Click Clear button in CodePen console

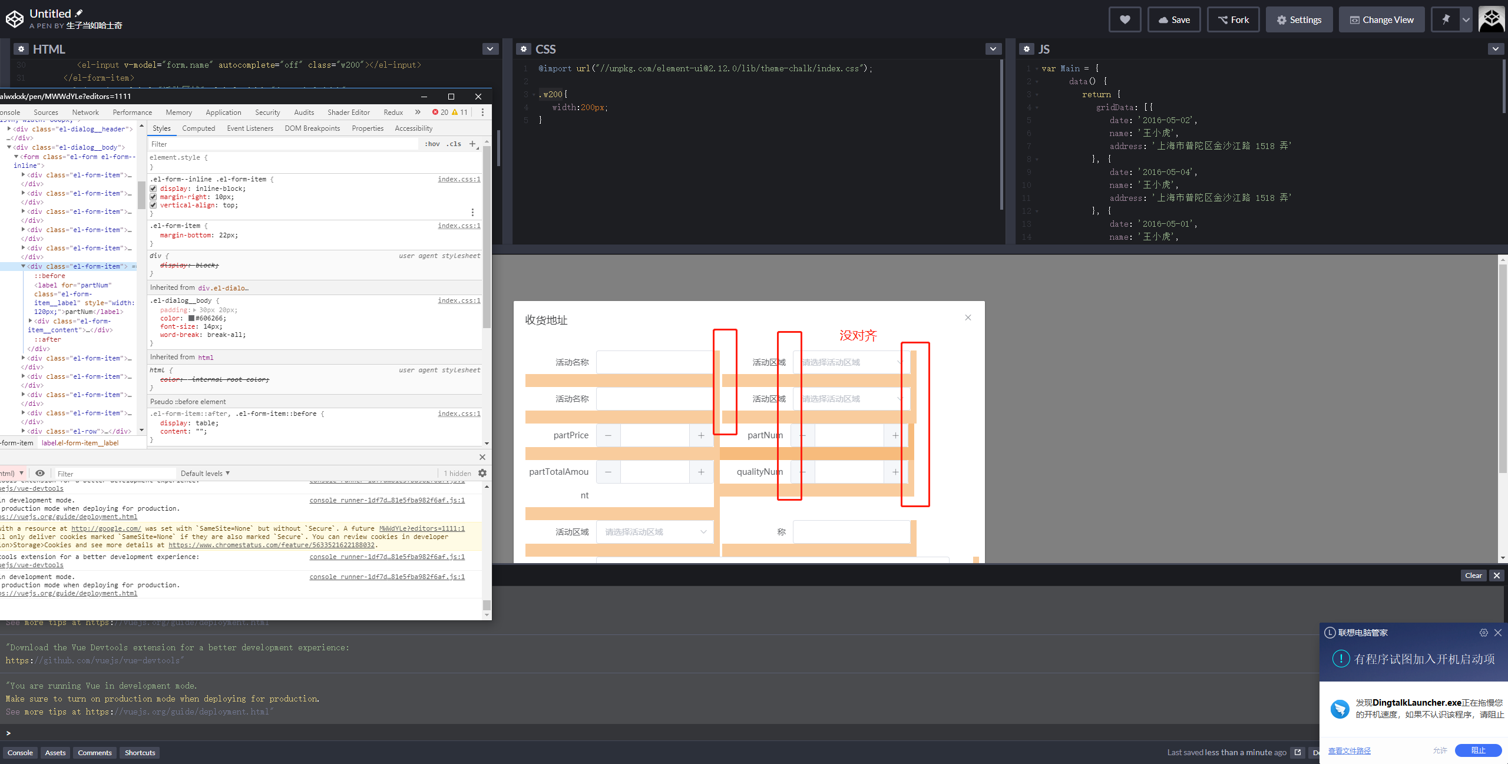coord(1473,576)
